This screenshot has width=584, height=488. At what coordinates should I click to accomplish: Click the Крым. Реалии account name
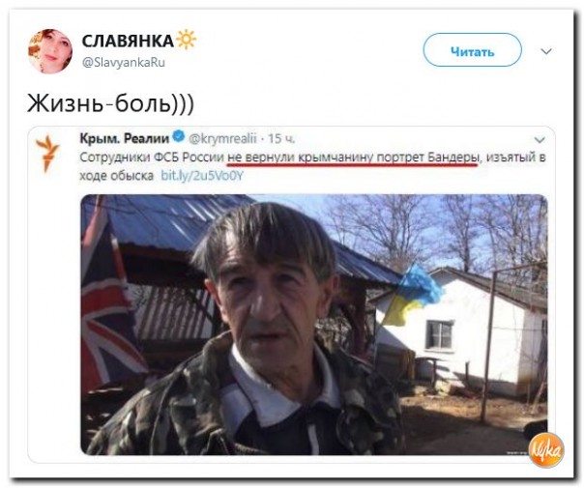pos(125,138)
